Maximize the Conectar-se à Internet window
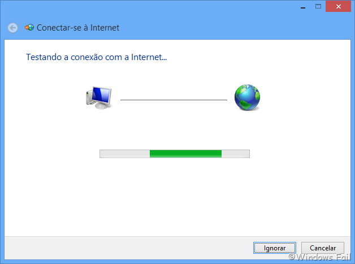 pyautogui.click(x=318, y=6)
